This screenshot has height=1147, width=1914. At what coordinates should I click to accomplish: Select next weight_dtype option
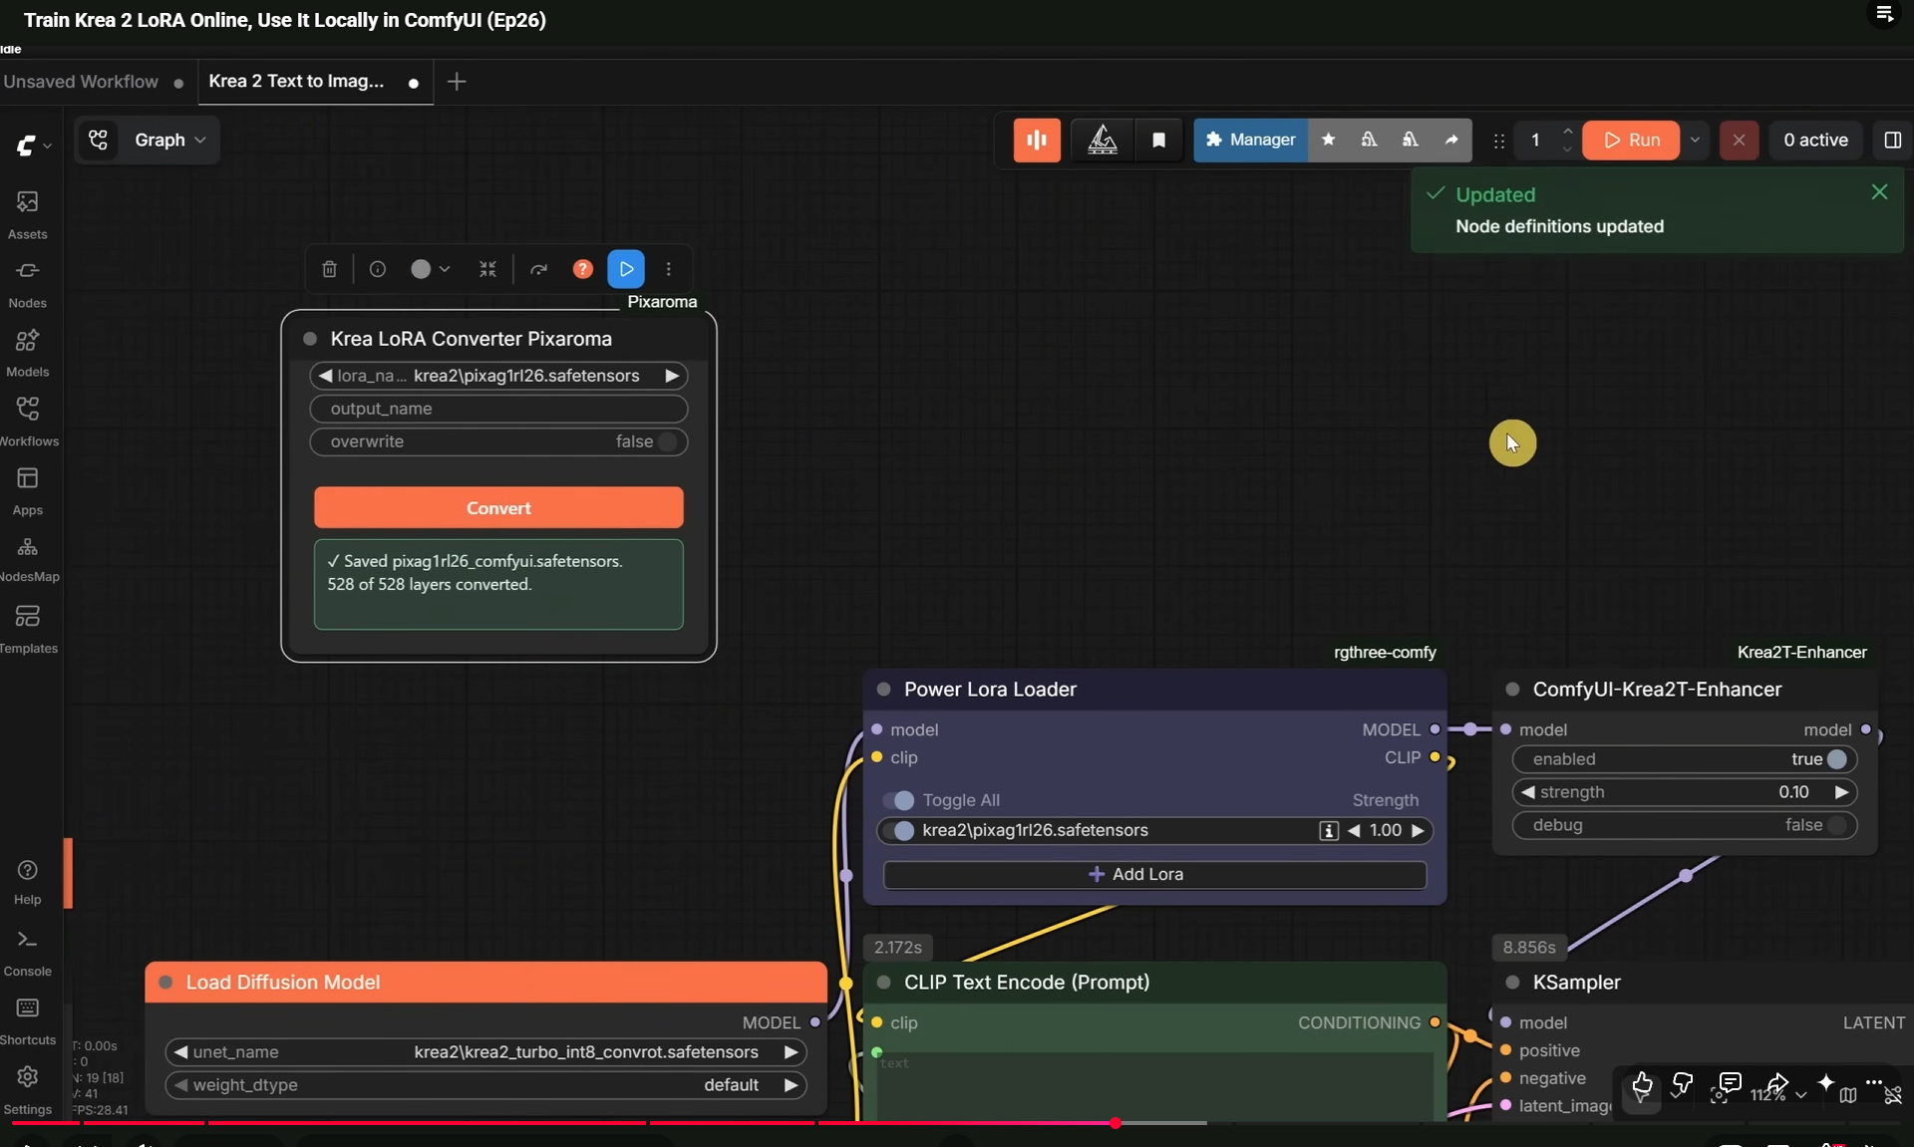[x=791, y=1085]
